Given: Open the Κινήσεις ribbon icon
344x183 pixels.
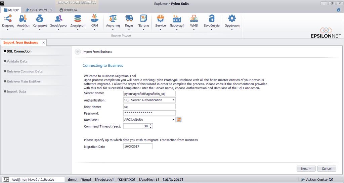Looking at the screenshot, I should pyautogui.click(x=8, y=19).
